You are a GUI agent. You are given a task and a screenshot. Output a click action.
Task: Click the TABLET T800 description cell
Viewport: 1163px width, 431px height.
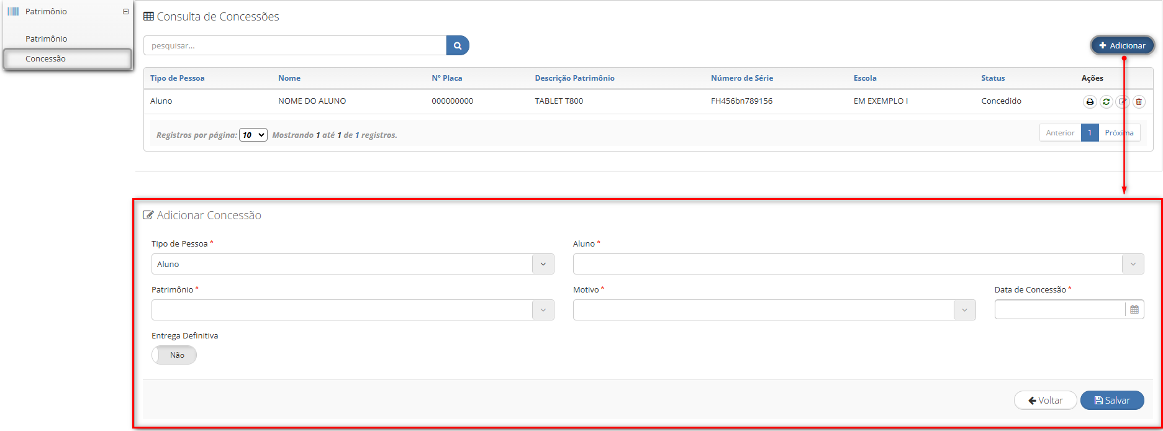(x=559, y=101)
